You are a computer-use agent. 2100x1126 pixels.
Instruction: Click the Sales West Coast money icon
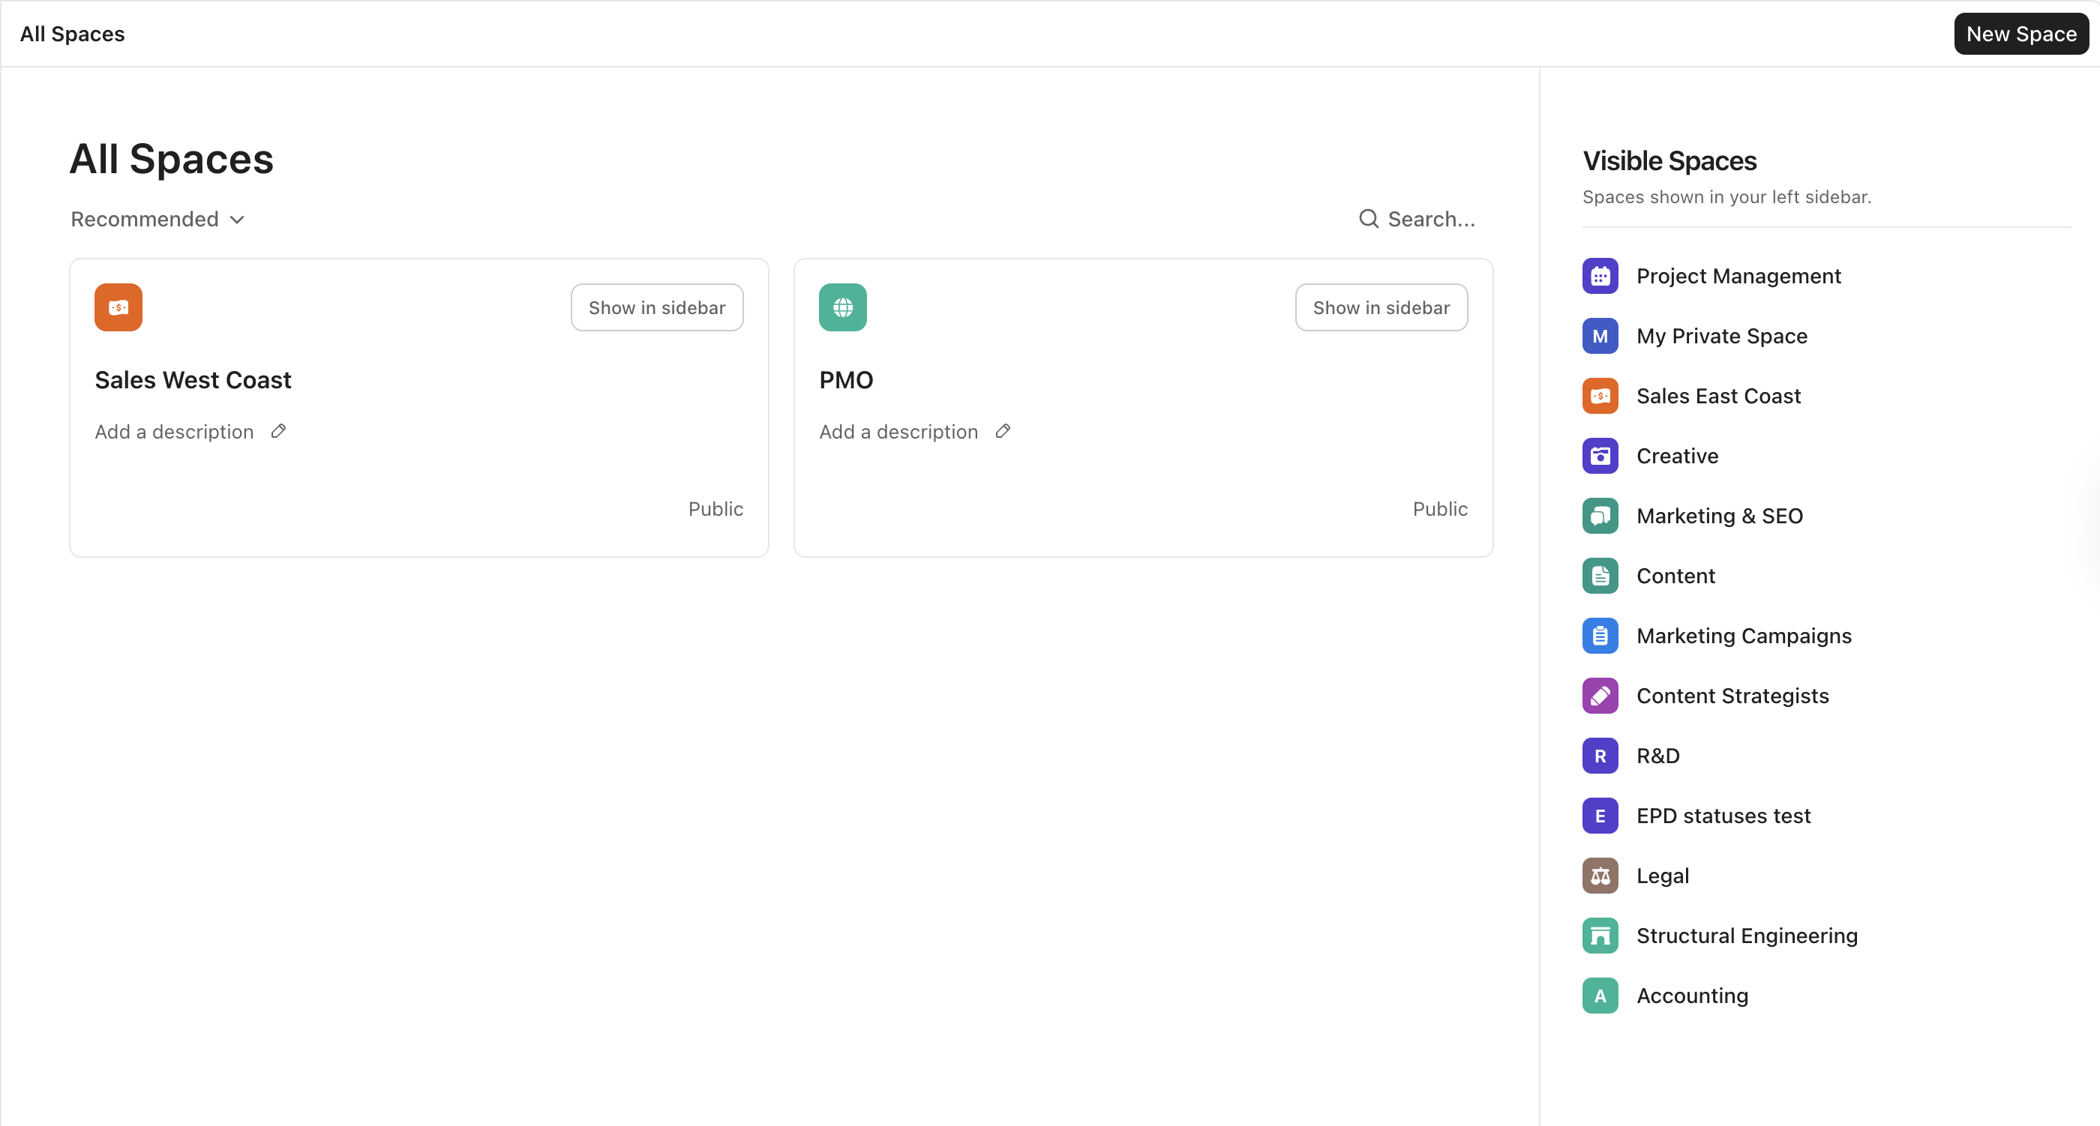point(118,307)
